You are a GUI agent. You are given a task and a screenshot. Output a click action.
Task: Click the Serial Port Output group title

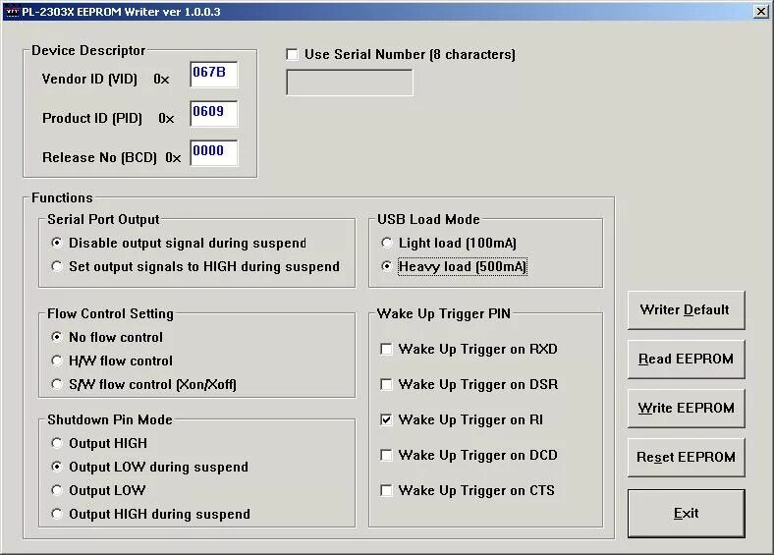point(103,220)
